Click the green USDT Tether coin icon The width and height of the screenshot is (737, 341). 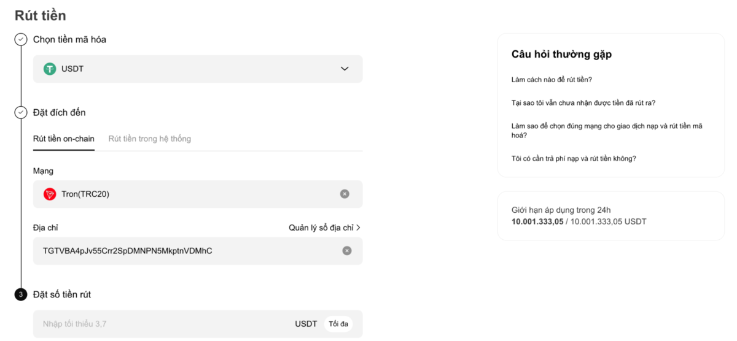tap(50, 69)
